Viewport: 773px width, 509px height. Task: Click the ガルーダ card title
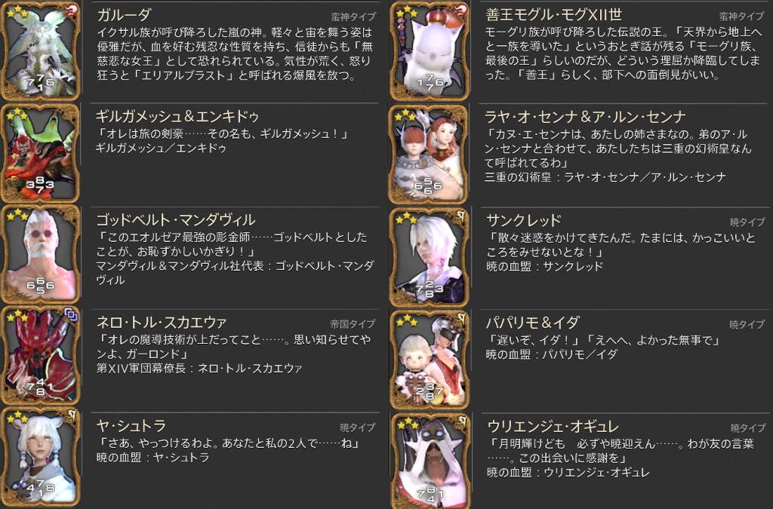124,15
